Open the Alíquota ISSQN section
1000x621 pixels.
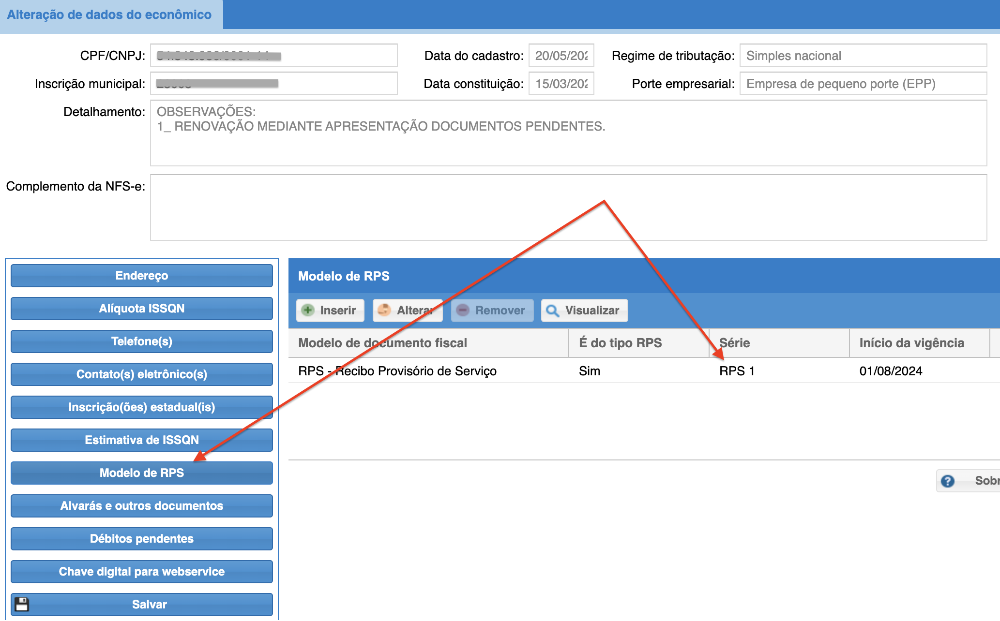(x=141, y=309)
